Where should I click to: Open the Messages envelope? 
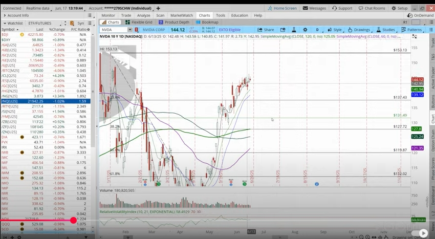coord(314,8)
